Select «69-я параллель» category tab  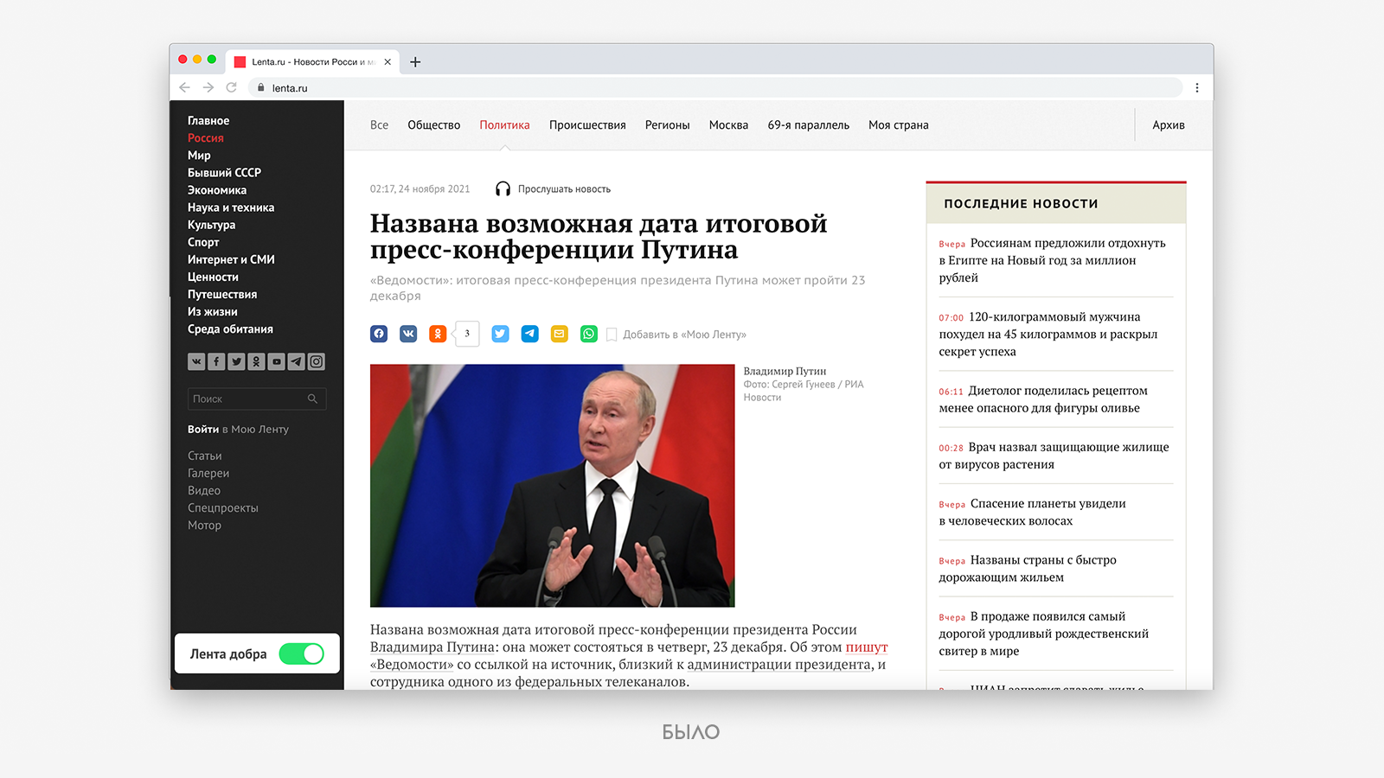click(x=809, y=125)
